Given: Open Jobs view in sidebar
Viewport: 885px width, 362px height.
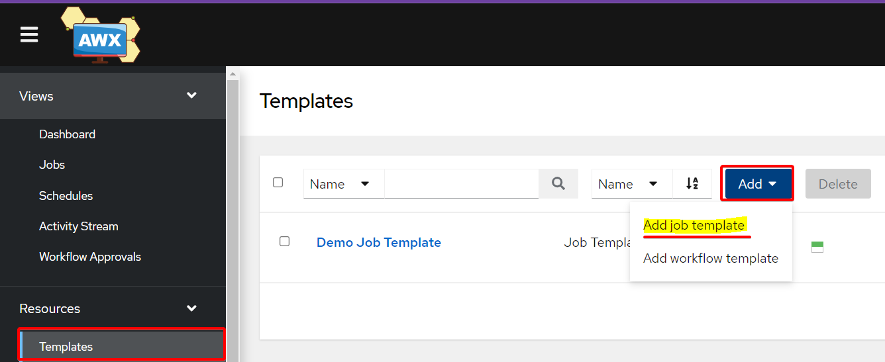Looking at the screenshot, I should [52, 165].
